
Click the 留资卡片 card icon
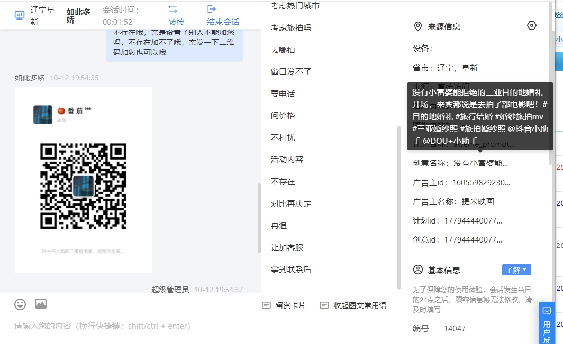click(266, 305)
